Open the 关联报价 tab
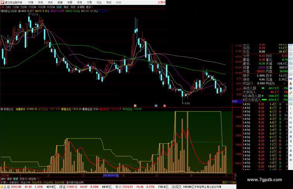This screenshot has height=189, width=293. pyautogui.click(x=14, y=182)
